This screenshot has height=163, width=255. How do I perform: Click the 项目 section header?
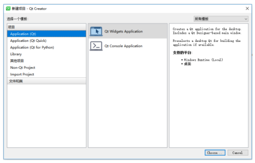46,27
